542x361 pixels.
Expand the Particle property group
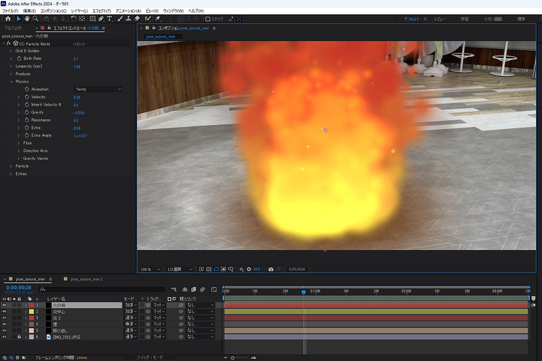click(10, 166)
